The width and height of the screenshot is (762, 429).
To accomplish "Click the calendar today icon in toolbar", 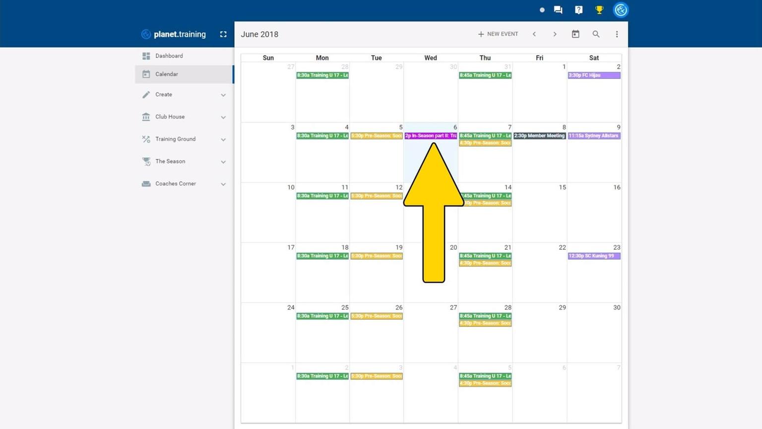I will 575,34.
